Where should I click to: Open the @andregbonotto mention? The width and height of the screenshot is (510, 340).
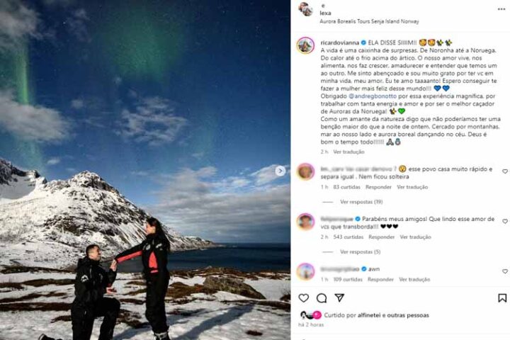(373, 96)
